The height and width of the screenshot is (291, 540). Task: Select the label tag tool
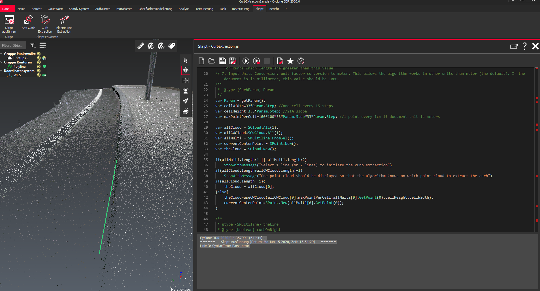point(171,46)
